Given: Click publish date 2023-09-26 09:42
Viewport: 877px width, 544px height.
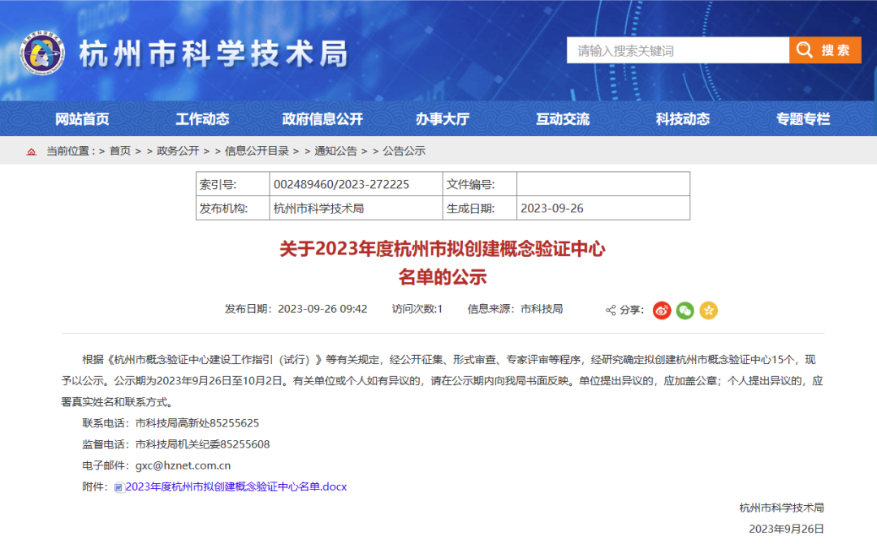Looking at the screenshot, I should [x=296, y=310].
